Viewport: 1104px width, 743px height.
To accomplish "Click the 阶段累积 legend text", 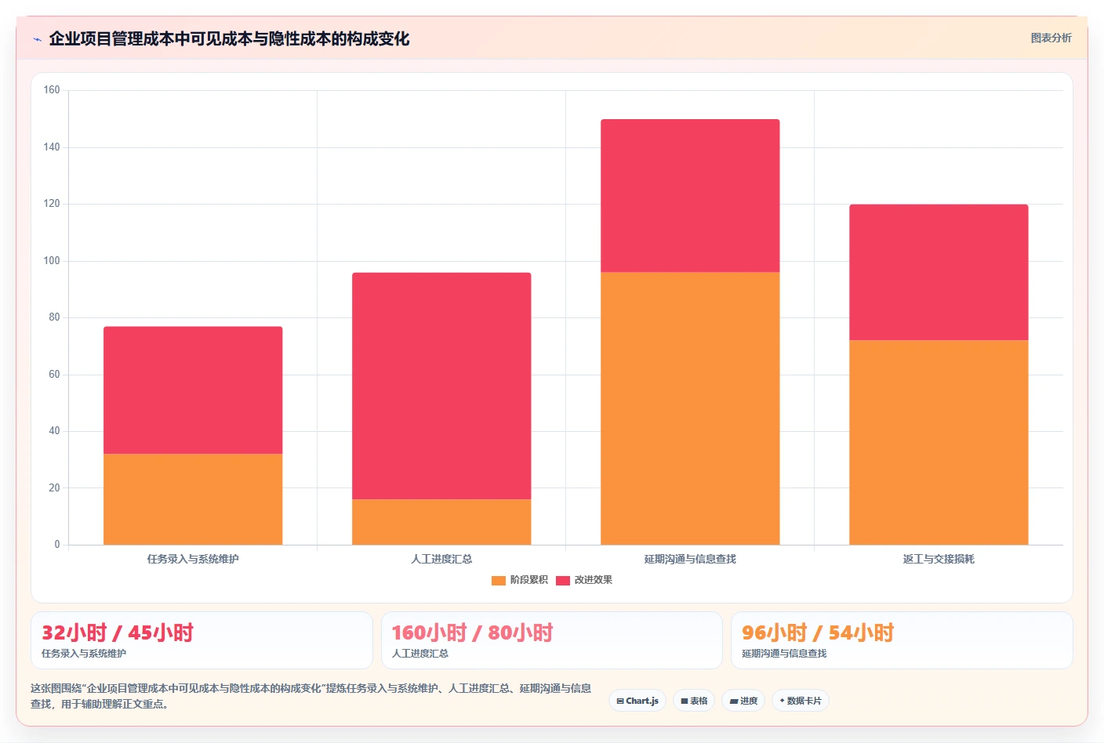I will 529,580.
